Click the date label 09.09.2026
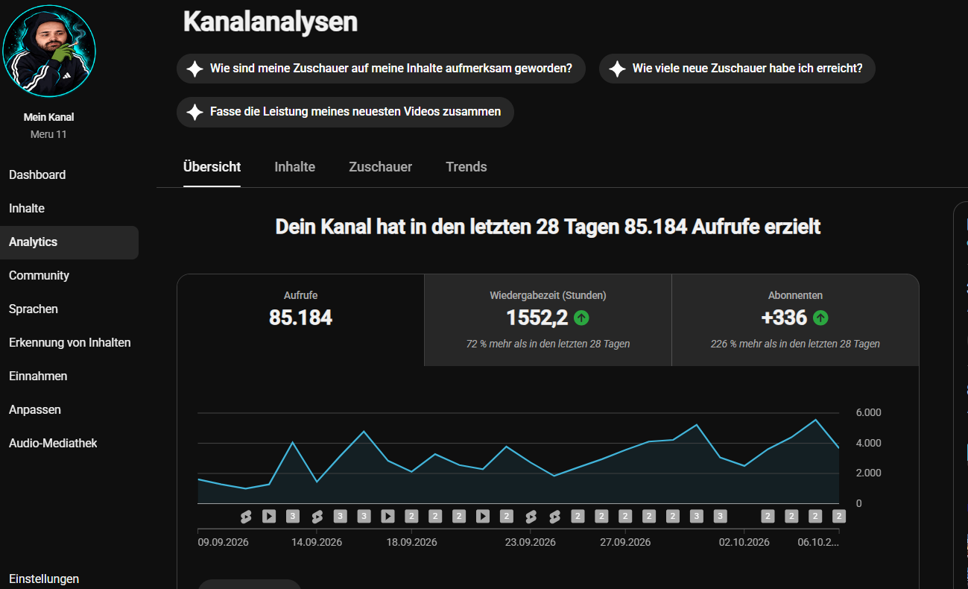This screenshot has height=589, width=968. coord(224,542)
